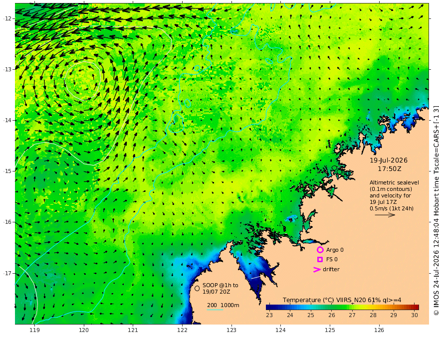Click the 0.5m/s velocity scale arrow
This screenshot has height=339, width=439.
tap(385, 215)
